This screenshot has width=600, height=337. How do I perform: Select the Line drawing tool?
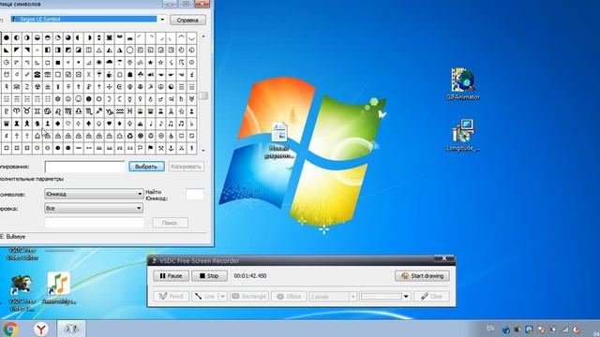(205, 296)
